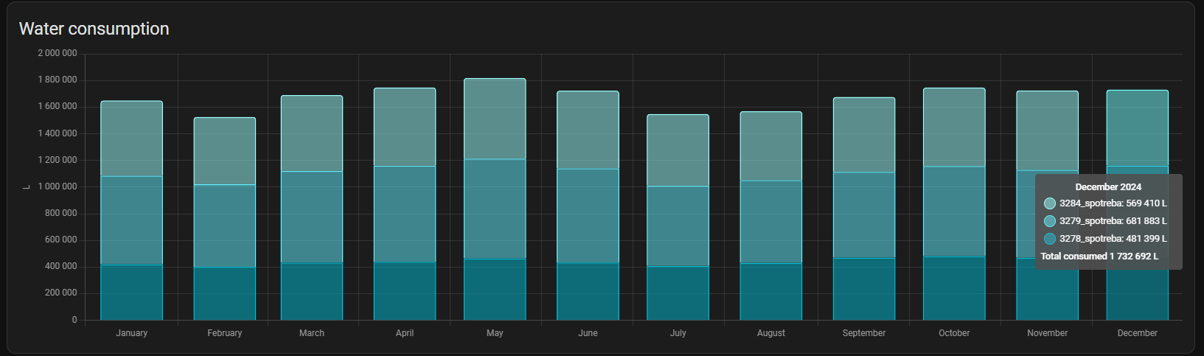Viewport: 1204px width, 356px height.
Task: Click the top segment of March bar
Action: 312,133
